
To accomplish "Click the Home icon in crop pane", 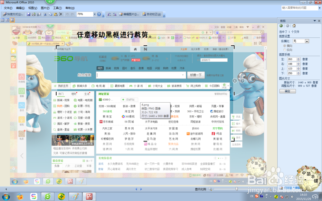I will (294, 26).
